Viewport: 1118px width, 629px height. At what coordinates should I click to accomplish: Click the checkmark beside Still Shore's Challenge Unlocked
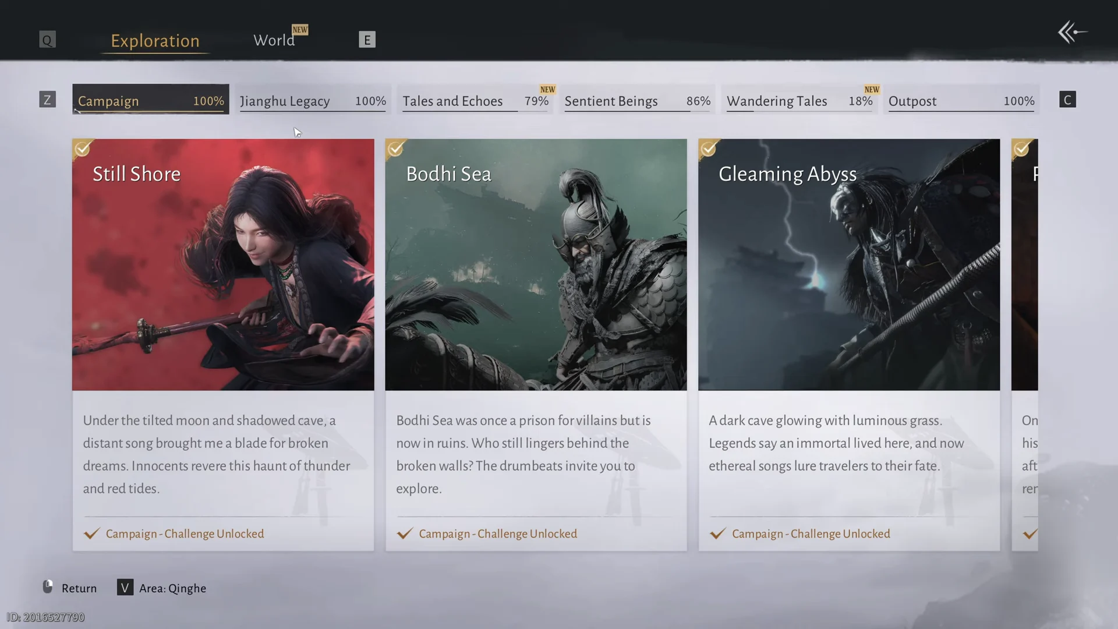(91, 533)
